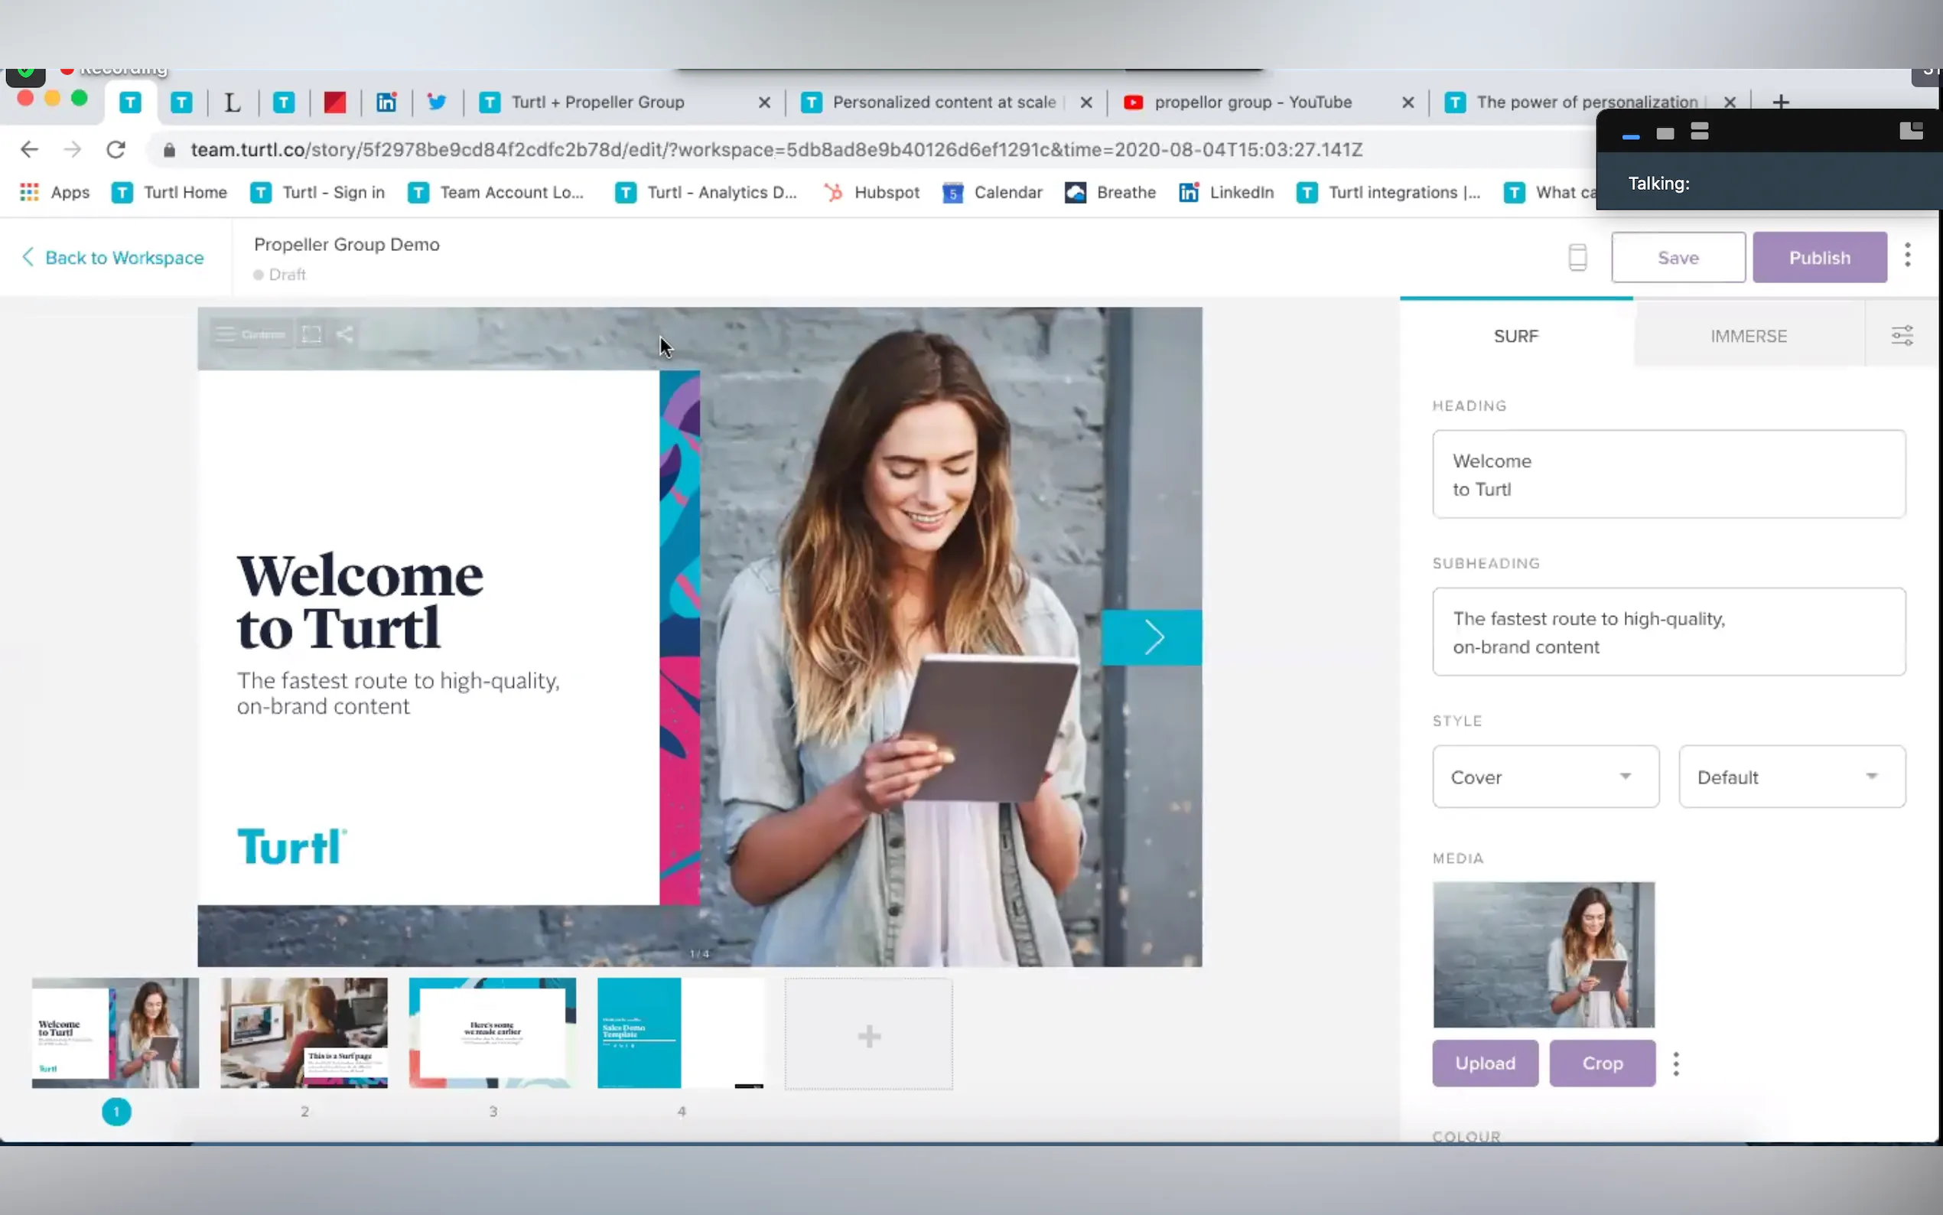Click the Publish button
The image size is (1943, 1215).
tap(1819, 257)
